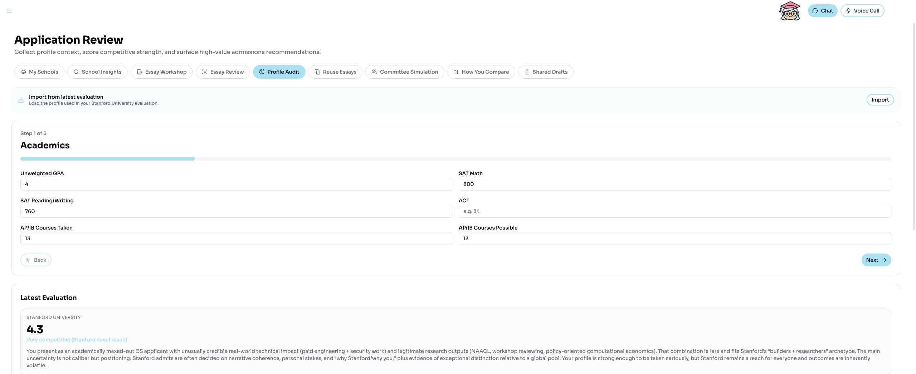The width and height of the screenshot is (916, 374).
Task: Open the Committee Simulation tab
Action: pyautogui.click(x=405, y=72)
